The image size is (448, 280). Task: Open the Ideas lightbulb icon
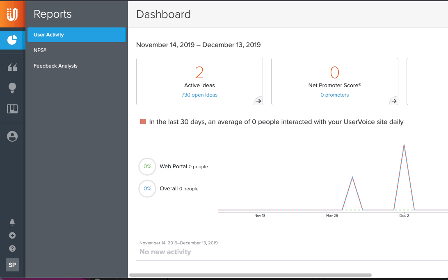(12, 88)
